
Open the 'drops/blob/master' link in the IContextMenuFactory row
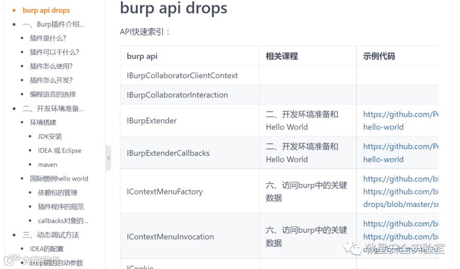point(401,204)
